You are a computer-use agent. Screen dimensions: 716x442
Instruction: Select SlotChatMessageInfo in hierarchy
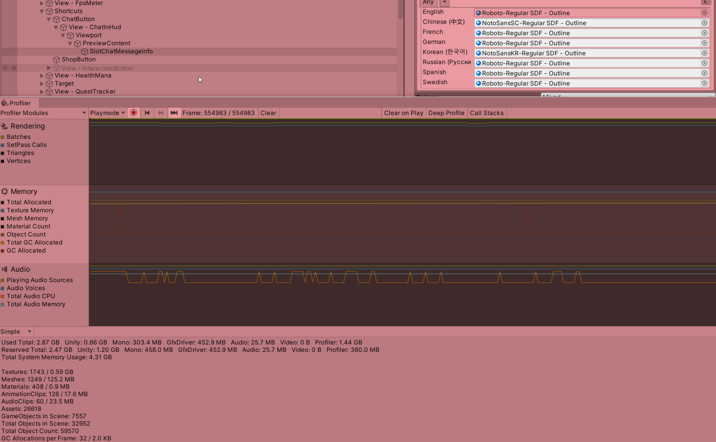point(121,51)
